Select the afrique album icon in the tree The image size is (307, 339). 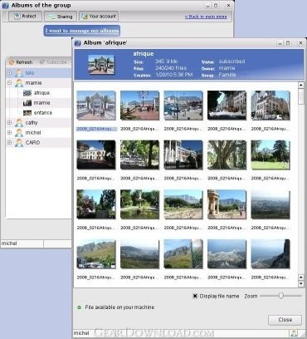[x=27, y=93]
